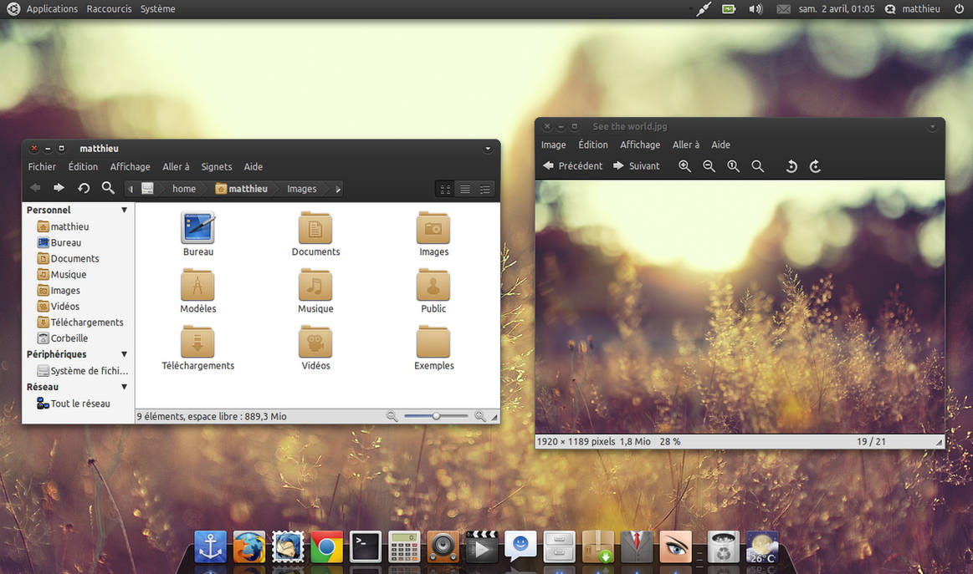Click the file manager search magnifier icon
The image size is (973, 574).
[108, 188]
